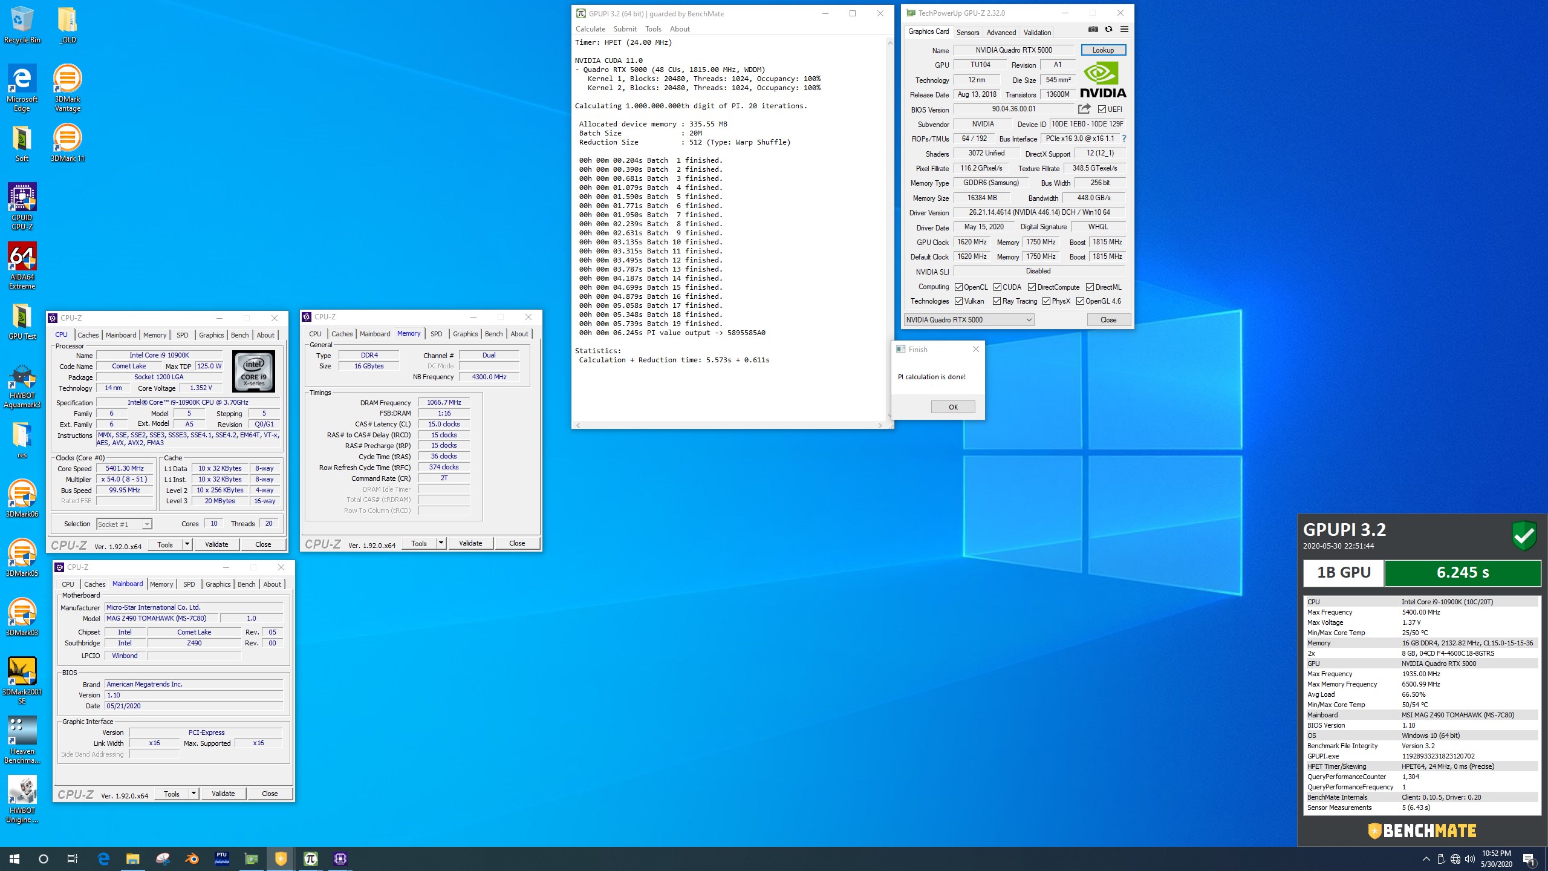Click Close button in GPU-Z
This screenshot has width=1548, height=871.
pyautogui.click(x=1108, y=320)
